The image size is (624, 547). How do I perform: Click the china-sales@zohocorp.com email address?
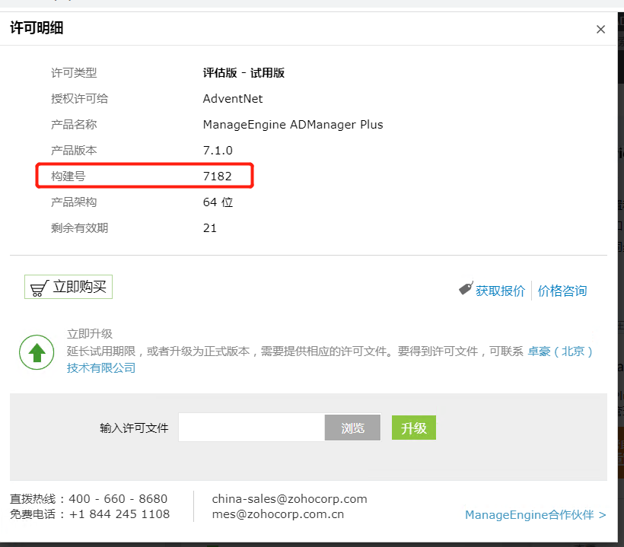click(289, 499)
